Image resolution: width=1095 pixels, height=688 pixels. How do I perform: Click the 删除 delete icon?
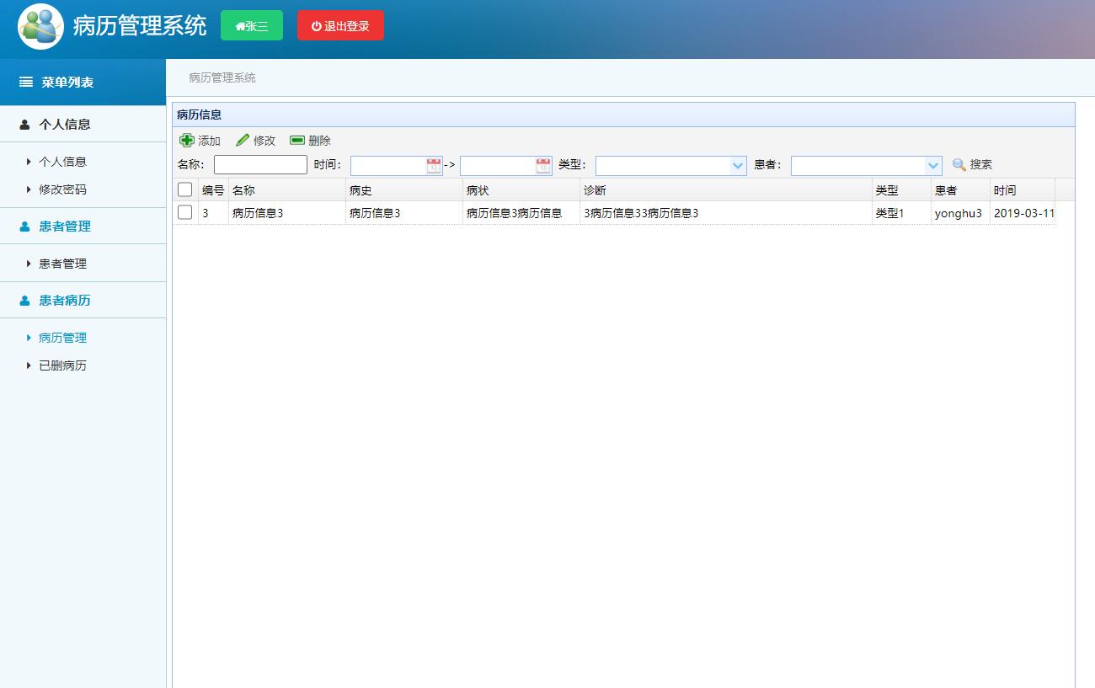coord(296,140)
